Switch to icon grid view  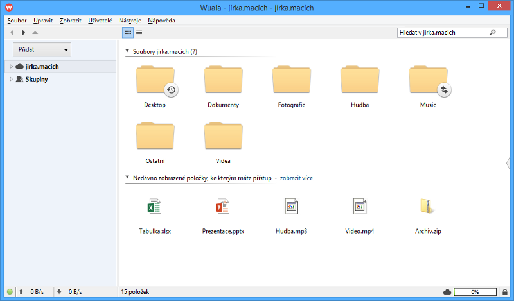pos(128,32)
